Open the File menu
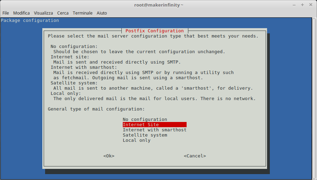317x180 pixels. [x=6, y=13]
